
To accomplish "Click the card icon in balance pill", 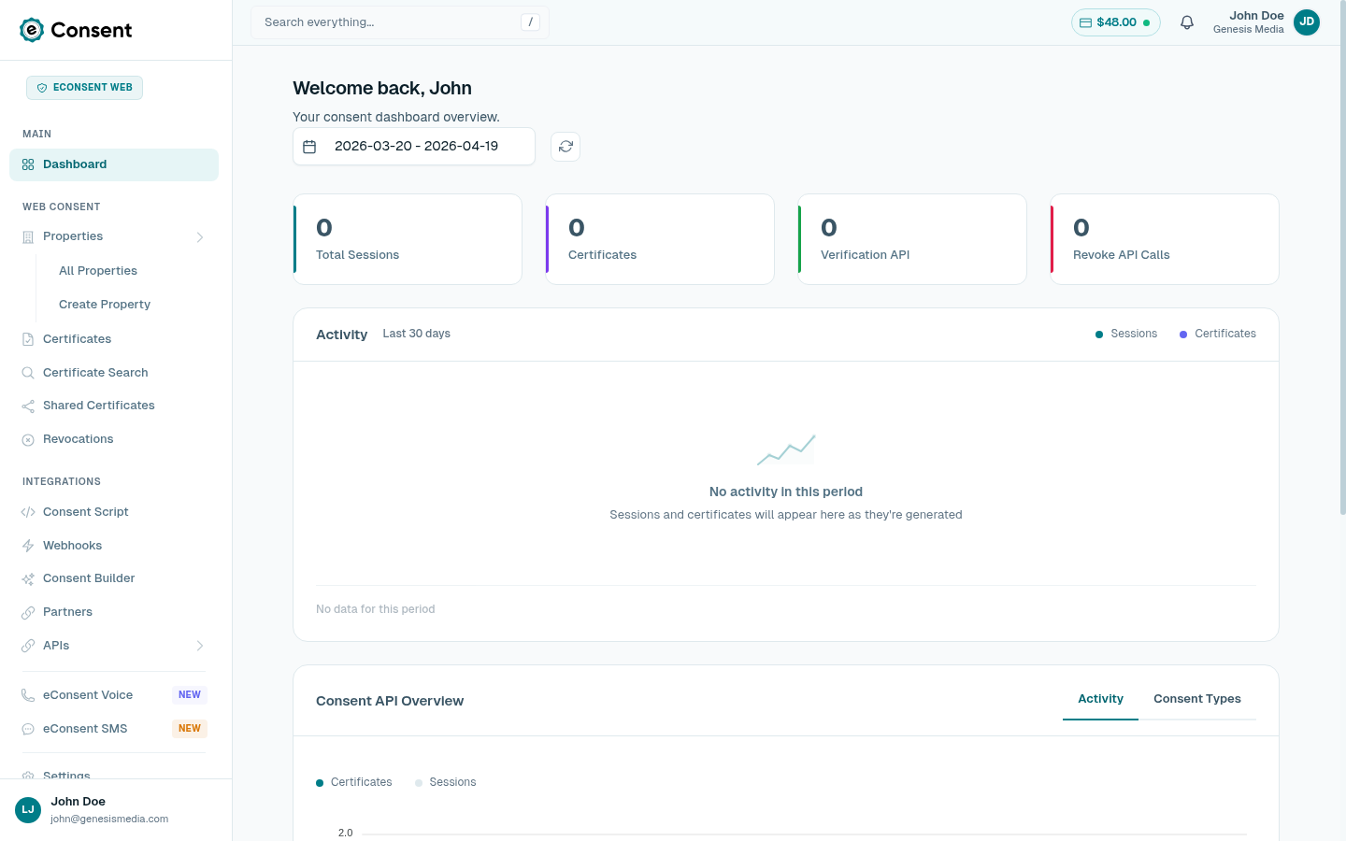I will pyautogui.click(x=1085, y=22).
